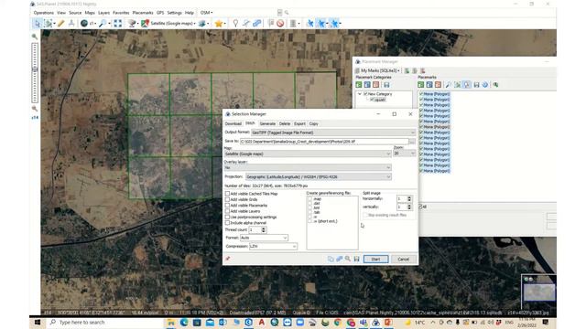Click the map zoom-out magnifier on left
This screenshot has width=586, height=329.
coord(35,109)
